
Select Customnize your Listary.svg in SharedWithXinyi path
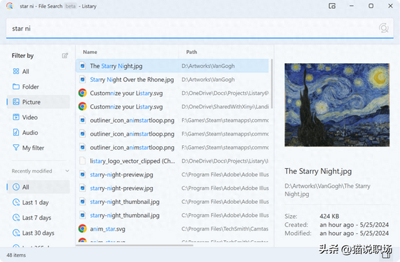(x=172, y=107)
